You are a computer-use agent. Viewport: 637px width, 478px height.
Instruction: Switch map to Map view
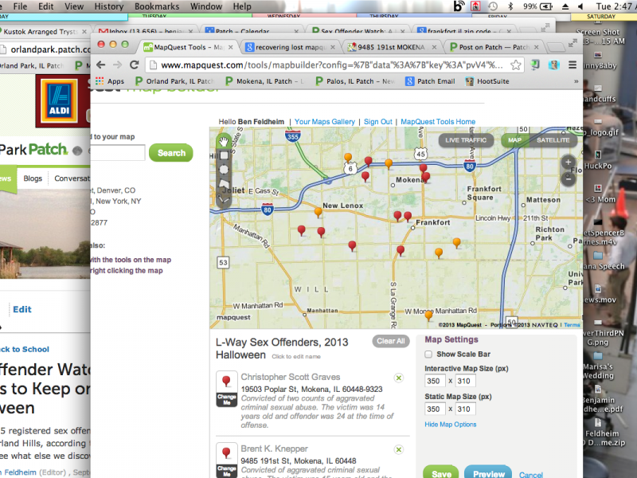click(514, 140)
